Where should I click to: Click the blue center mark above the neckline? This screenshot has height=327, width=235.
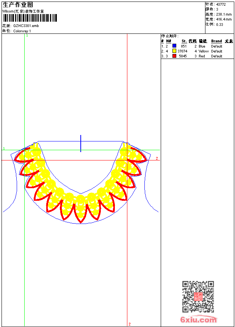click(x=81, y=143)
